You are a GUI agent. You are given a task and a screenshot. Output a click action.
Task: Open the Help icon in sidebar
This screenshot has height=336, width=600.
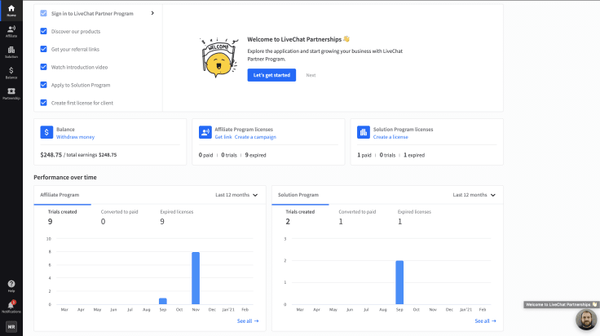tap(11, 285)
